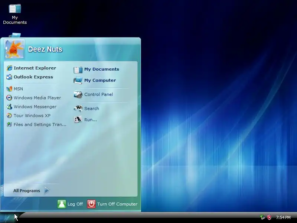This screenshot has width=297, height=223.
Task: Click the Tour Windows XP icon
Action: [x=9, y=116]
